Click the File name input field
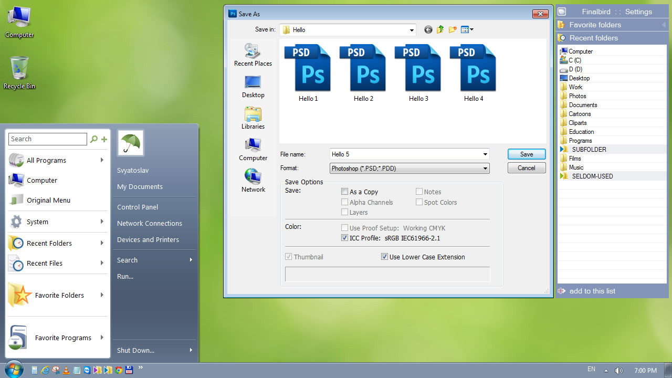The height and width of the screenshot is (378, 672). pyautogui.click(x=405, y=154)
